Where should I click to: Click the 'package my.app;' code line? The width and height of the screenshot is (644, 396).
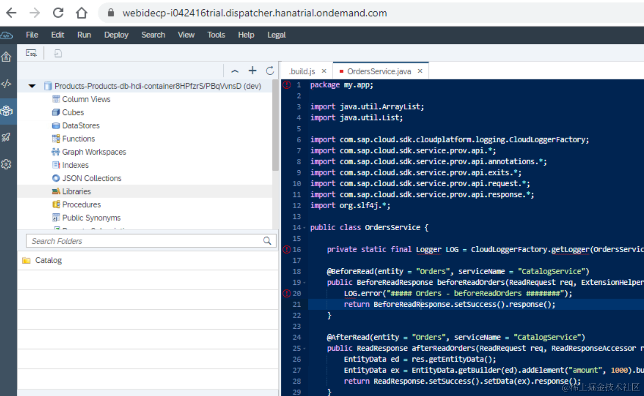[342, 85]
